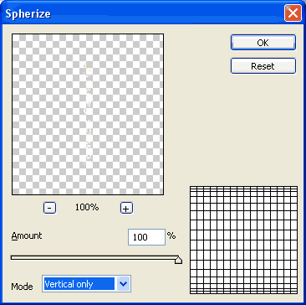
Task: Click the Amount slider thumb handle
Action: [x=178, y=261]
